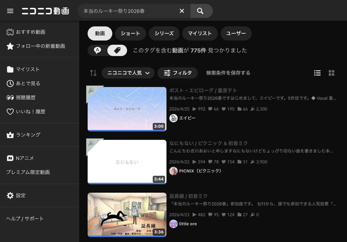Open プレミアム限定動画 link
This screenshot has height=242, width=347.
click(28, 172)
